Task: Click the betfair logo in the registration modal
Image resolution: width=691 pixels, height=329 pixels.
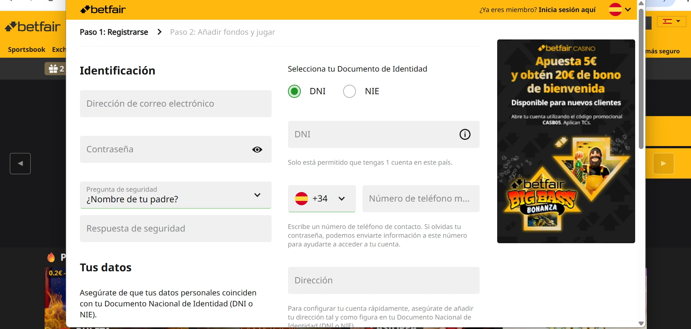Action: [102, 9]
